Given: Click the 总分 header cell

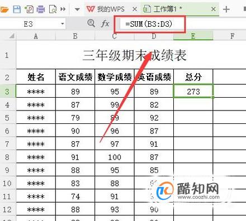Looking at the screenshot, I should [193, 77].
